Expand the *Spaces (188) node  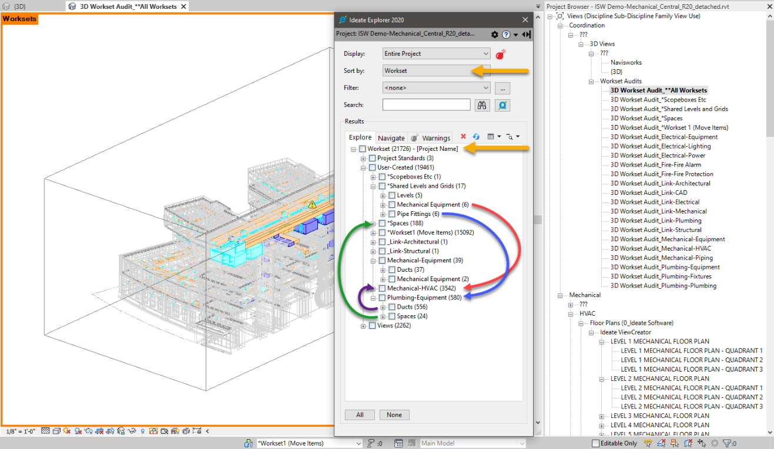point(373,224)
